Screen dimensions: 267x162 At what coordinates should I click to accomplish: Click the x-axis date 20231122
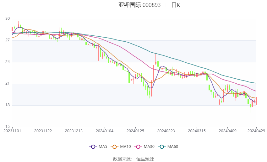click(43, 131)
